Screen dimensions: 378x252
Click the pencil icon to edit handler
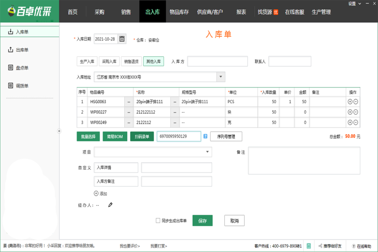[111, 205]
